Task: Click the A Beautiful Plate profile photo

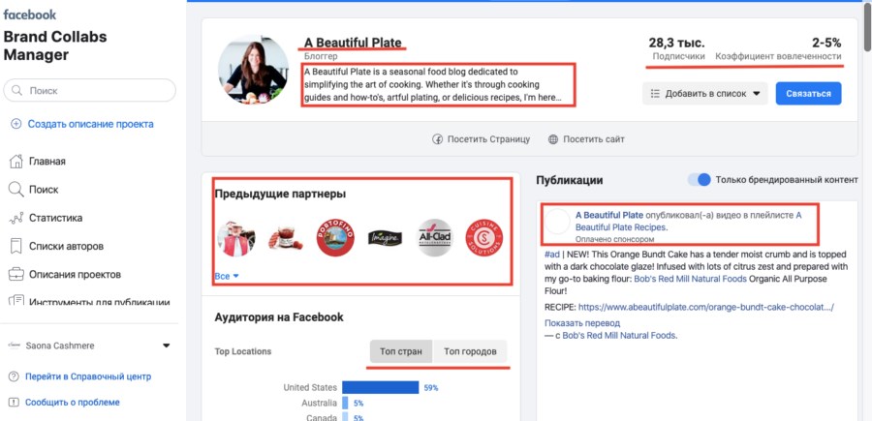Action: [253, 70]
